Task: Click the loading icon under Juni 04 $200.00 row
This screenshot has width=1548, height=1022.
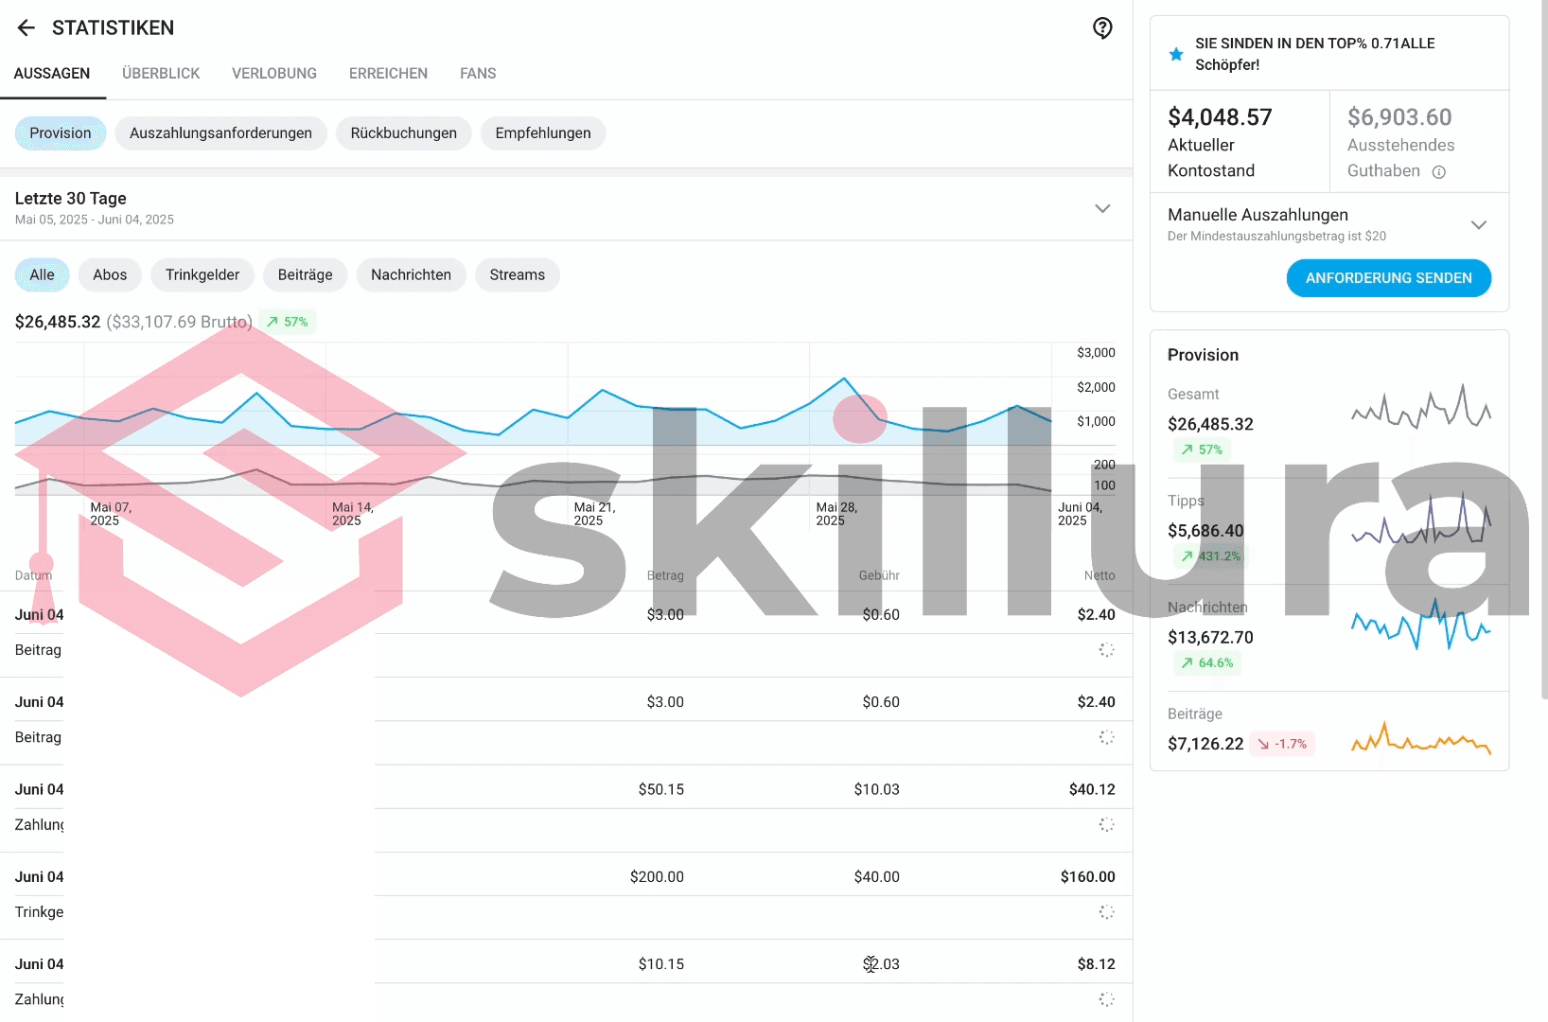Action: (1106, 912)
